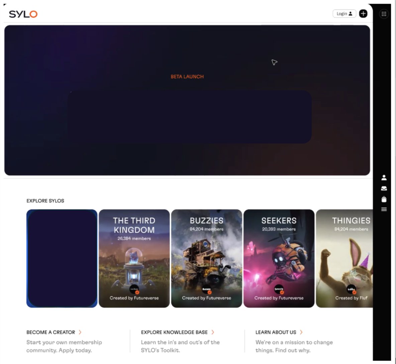Open the apps grid icon in sidebar
This screenshot has width=396, height=364.
(x=384, y=14)
